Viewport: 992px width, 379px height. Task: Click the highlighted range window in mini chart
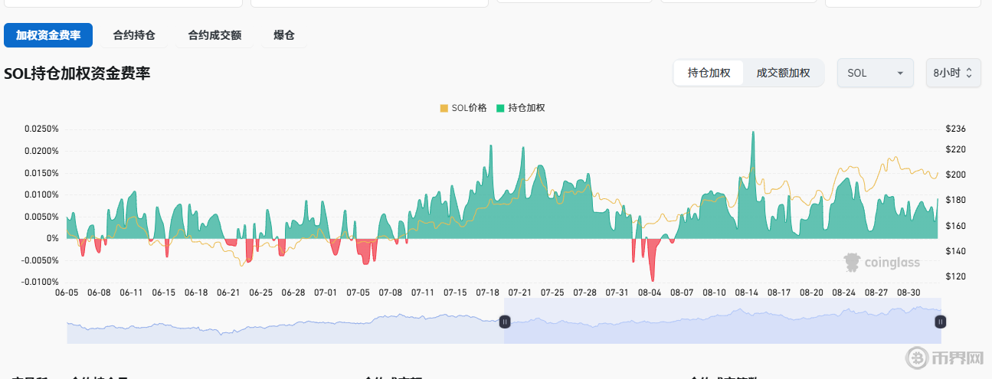tap(720, 322)
